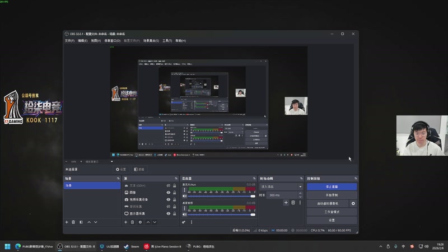
Task: Hide the 显示器采集 source eye toggle
Action: click(x=169, y=213)
